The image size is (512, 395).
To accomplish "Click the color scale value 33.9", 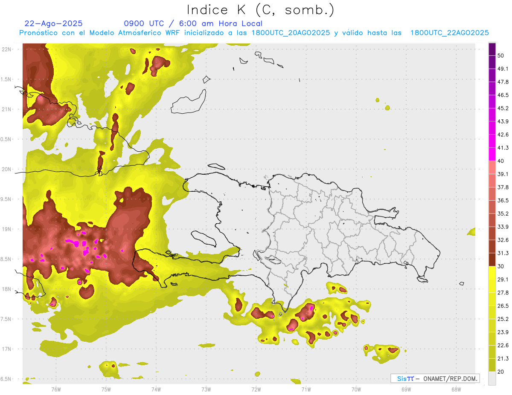I will [x=503, y=227].
